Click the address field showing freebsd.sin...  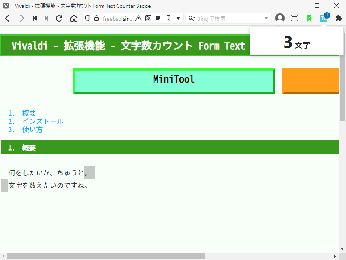tap(118, 19)
